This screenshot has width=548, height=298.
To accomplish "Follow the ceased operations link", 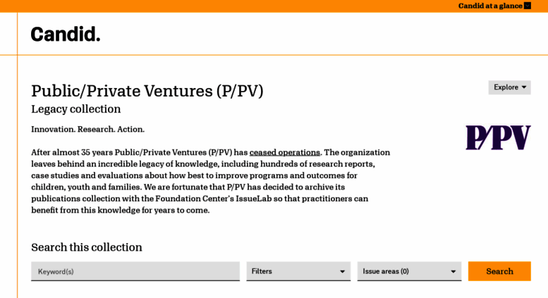I will point(284,152).
